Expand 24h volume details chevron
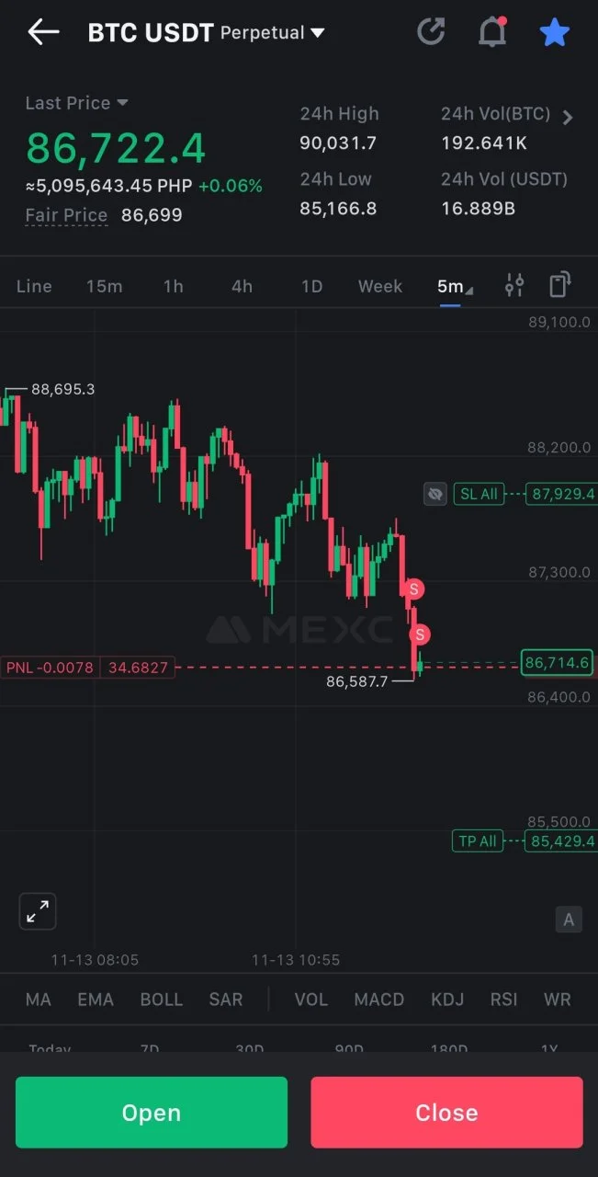The width and height of the screenshot is (598, 1177). pos(568,117)
